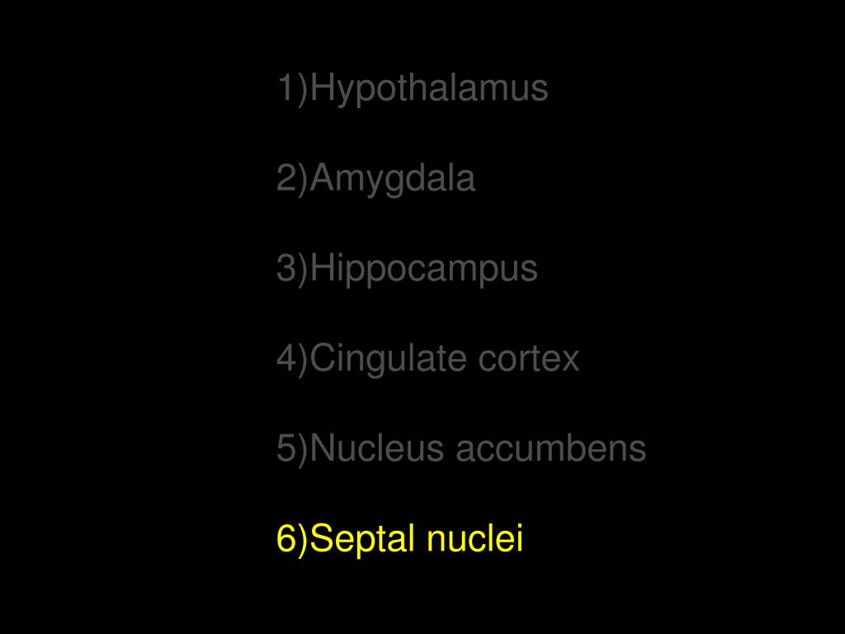
Task: Click the yellow word nuclei
Action: 474,538
